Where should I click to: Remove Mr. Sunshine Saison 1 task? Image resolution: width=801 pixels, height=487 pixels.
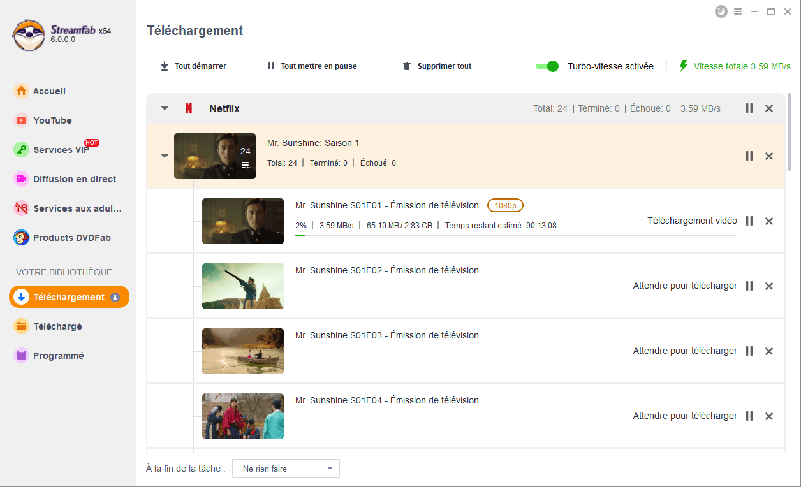(x=769, y=156)
